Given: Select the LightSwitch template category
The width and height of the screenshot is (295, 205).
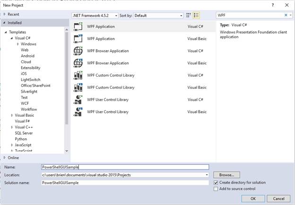Looking at the screenshot, I should [31, 80].
